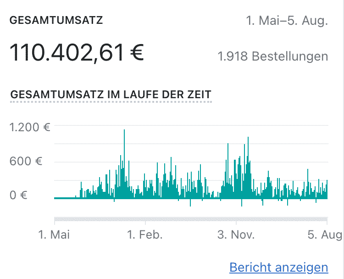
Task: Click the 1.918 Bestellungen order count
Action: pyautogui.click(x=273, y=56)
